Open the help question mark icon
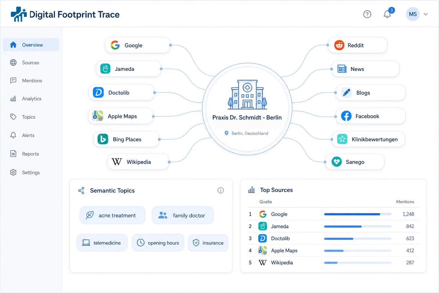439x293 pixels. point(367,14)
